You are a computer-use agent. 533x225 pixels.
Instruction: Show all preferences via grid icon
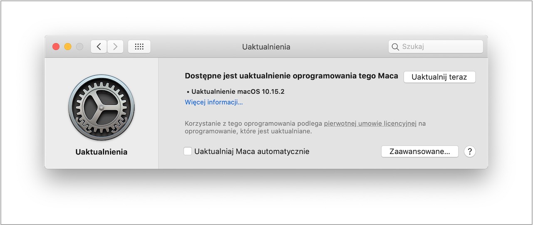tap(139, 47)
